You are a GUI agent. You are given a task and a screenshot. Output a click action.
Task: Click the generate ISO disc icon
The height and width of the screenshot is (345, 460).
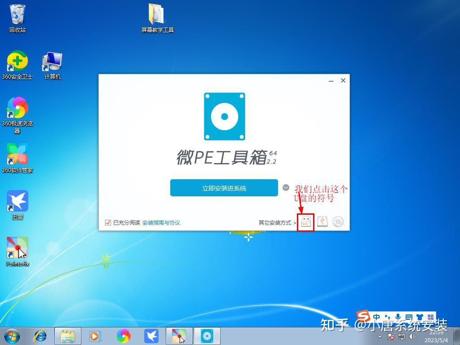(x=338, y=221)
